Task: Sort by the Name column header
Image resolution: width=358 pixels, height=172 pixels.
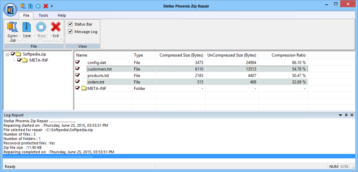Action: [x=103, y=55]
